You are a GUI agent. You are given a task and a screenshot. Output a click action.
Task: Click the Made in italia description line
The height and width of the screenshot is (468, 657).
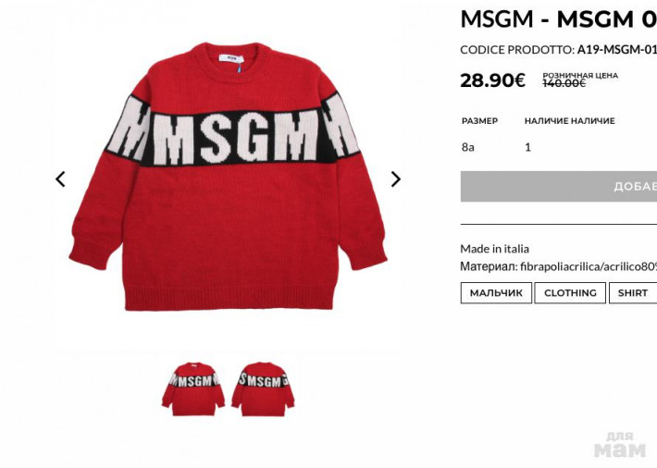494,249
